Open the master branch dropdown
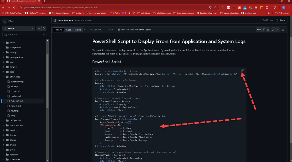 [19, 29]
